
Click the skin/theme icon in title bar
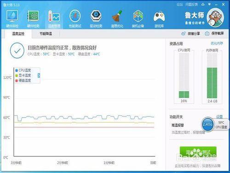(203, 5)
